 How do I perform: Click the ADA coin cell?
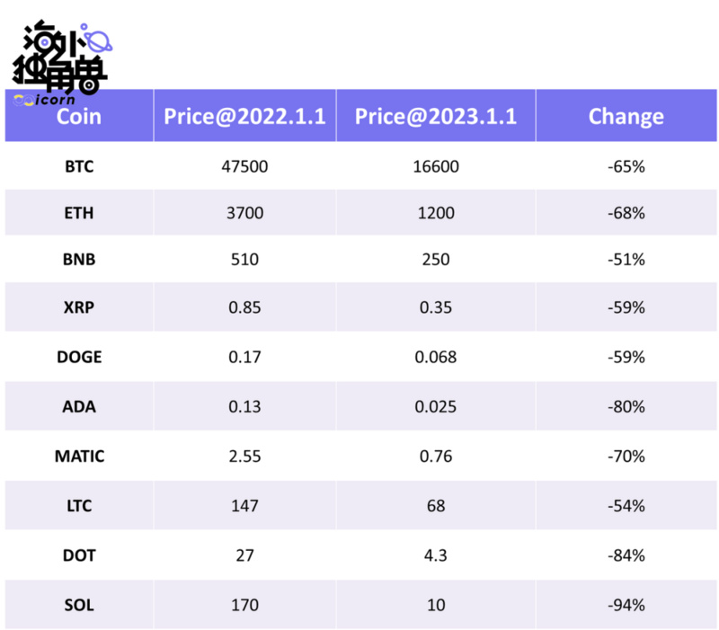click(x=79, y=406)
